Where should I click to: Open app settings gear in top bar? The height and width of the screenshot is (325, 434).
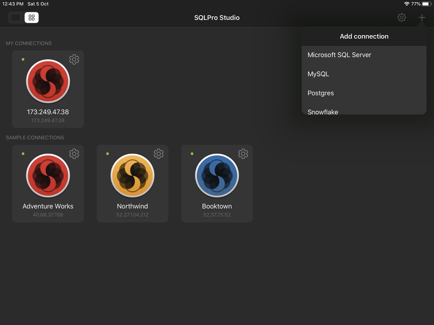click(x=402, y=17)
